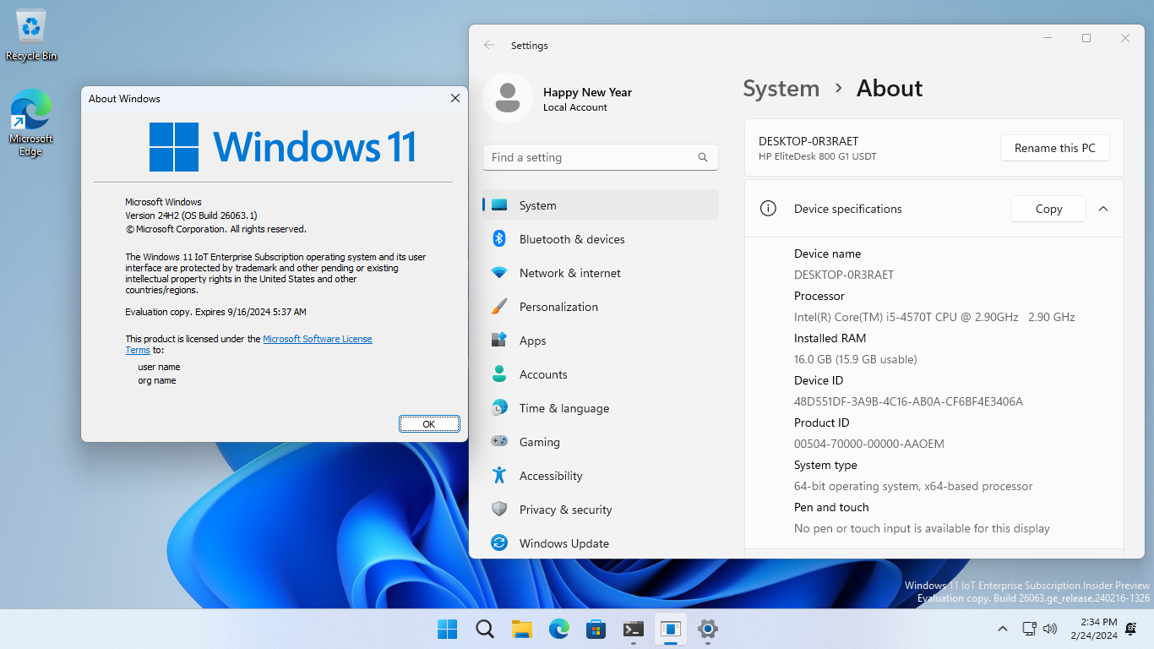1154x649 pixels.
Task: Click the volume speaker icon in tray
Action: coord(1050,629)
